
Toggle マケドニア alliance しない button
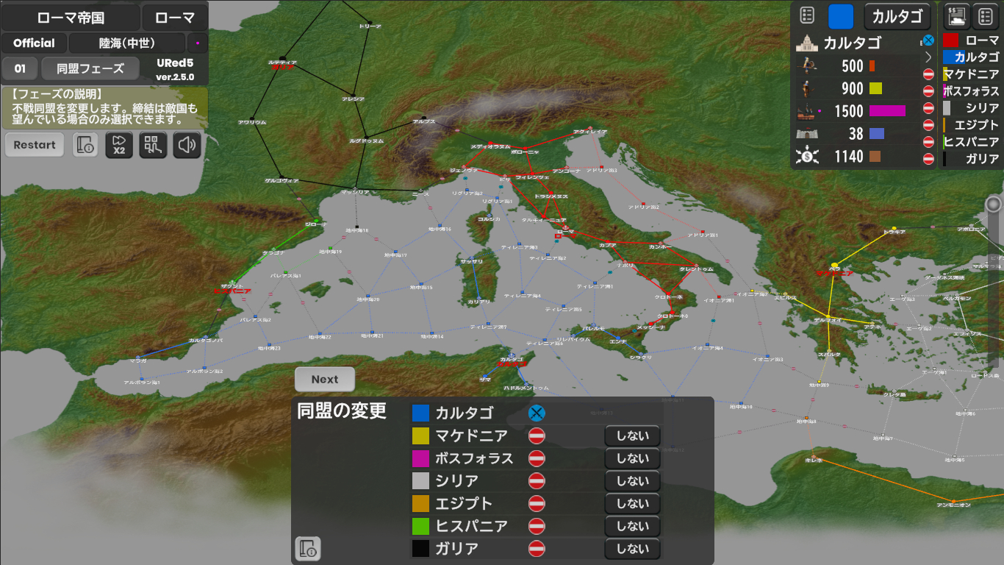[633, 436]
